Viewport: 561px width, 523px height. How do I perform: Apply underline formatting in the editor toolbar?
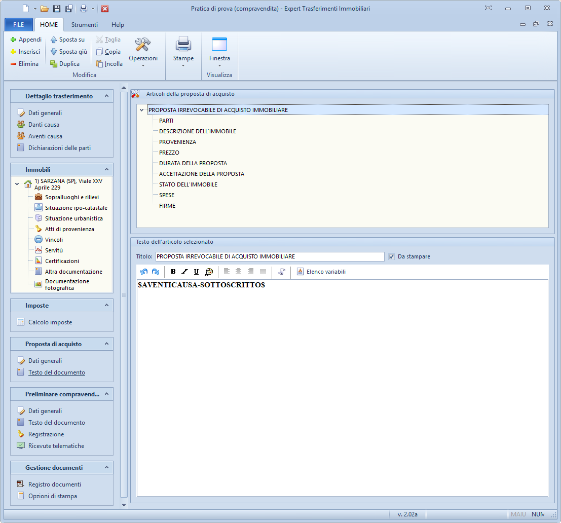[x=196, y=272]
